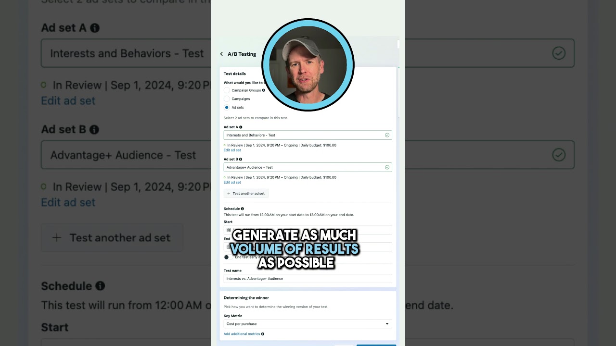The image size is (616, 346).
Task: Click Edit ad set under Ad set A
Action: tap(232, 150)
